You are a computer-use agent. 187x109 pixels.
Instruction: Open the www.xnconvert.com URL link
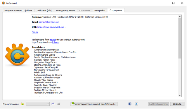coord(51,27)
